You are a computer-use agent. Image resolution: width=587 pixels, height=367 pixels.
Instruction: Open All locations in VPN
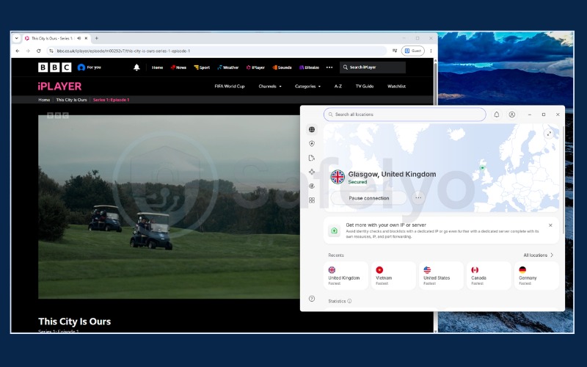pos(539,255)
